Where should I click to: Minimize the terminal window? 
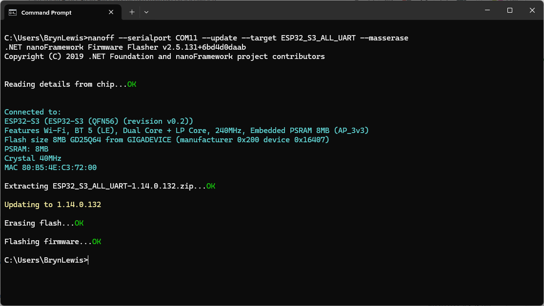(x=487, y=10)
